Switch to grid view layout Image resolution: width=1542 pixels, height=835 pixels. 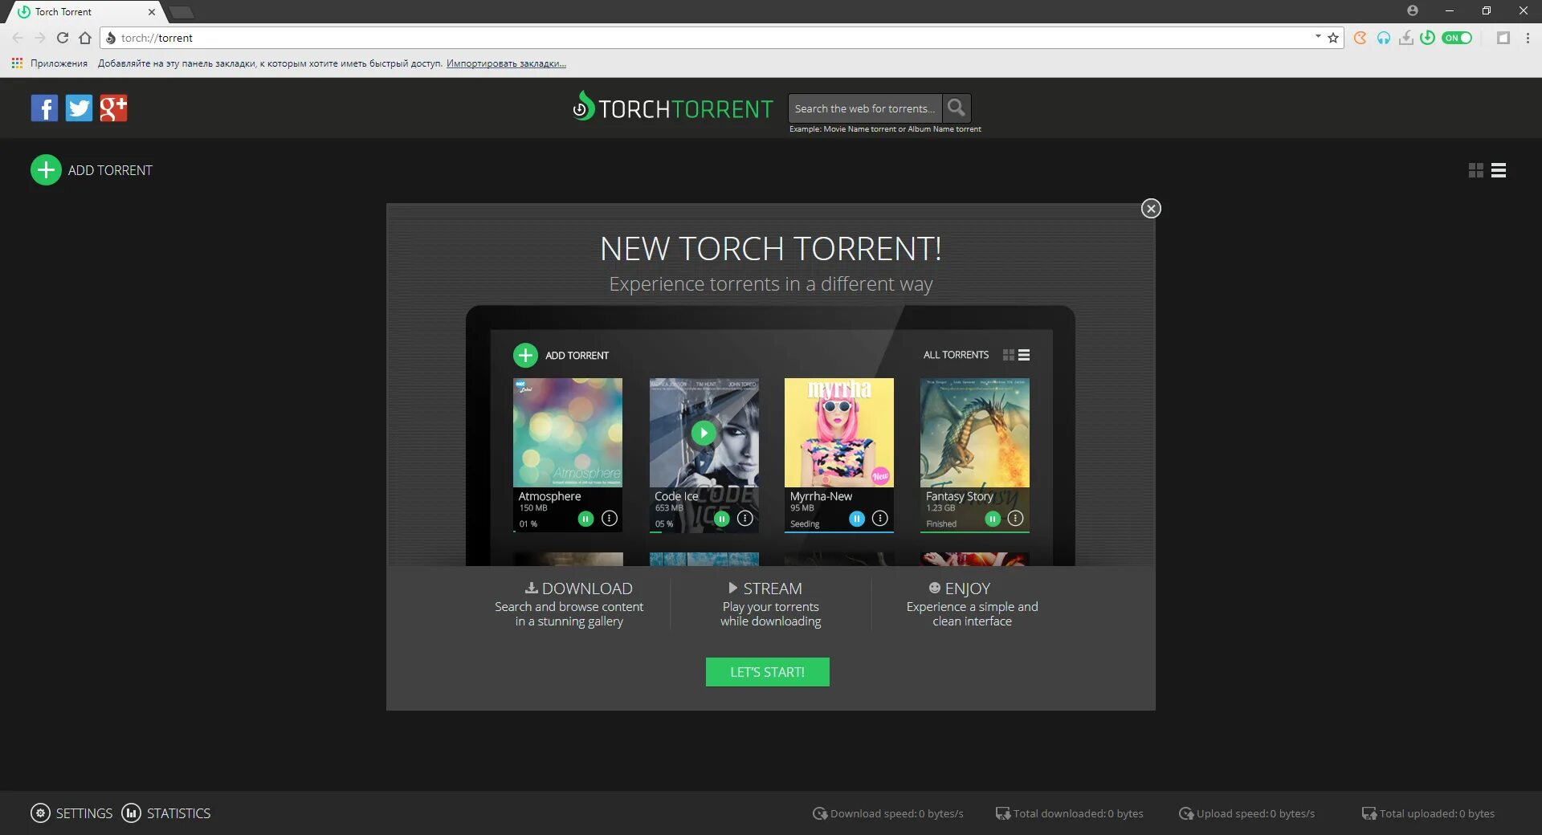click(x=1476, y=170)
